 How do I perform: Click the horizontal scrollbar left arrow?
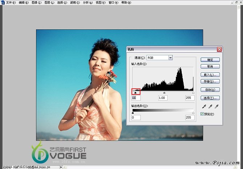(65, 167)
